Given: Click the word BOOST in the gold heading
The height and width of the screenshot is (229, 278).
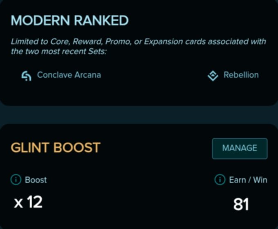Looking at the screenshot, I should point(77,147).
